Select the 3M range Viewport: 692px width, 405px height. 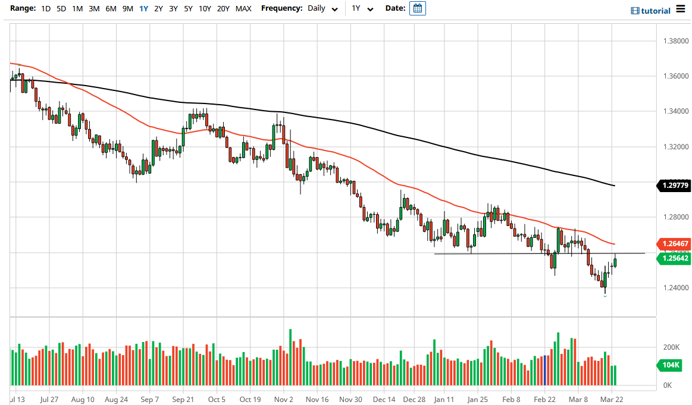(94, 8)
